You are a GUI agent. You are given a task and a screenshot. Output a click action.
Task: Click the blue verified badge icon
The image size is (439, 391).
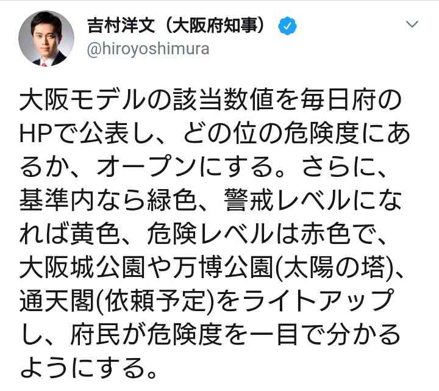pos(288,26)
